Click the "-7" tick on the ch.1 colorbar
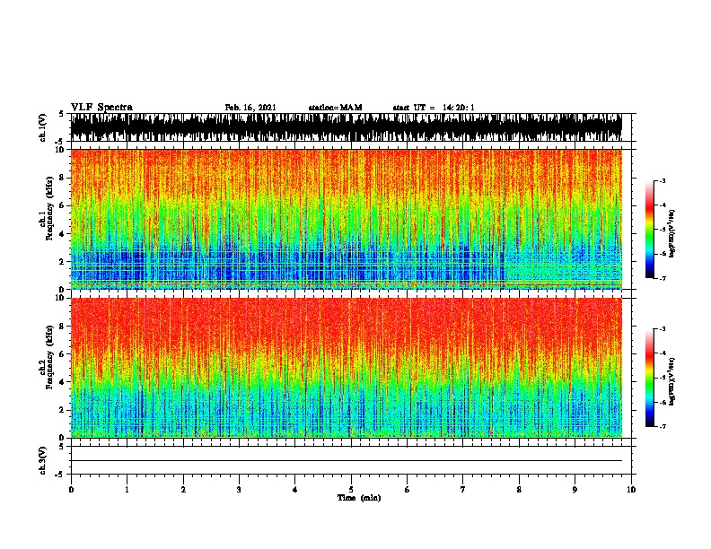Viewport: 711px width, 549px height. point(662,278)
